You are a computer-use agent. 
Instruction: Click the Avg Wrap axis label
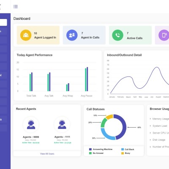[68, 96]
